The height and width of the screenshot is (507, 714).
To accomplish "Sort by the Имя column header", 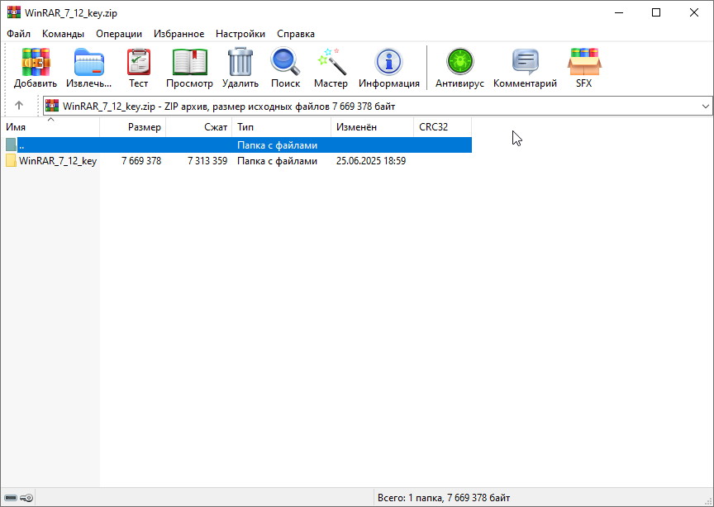I will pos(50,127).
